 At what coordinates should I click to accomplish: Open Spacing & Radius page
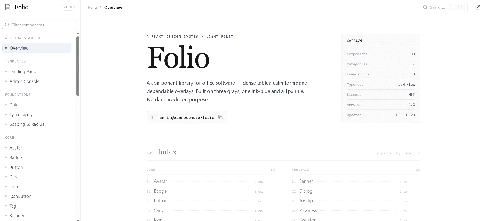pyautogui.click(x=27, y=124)
